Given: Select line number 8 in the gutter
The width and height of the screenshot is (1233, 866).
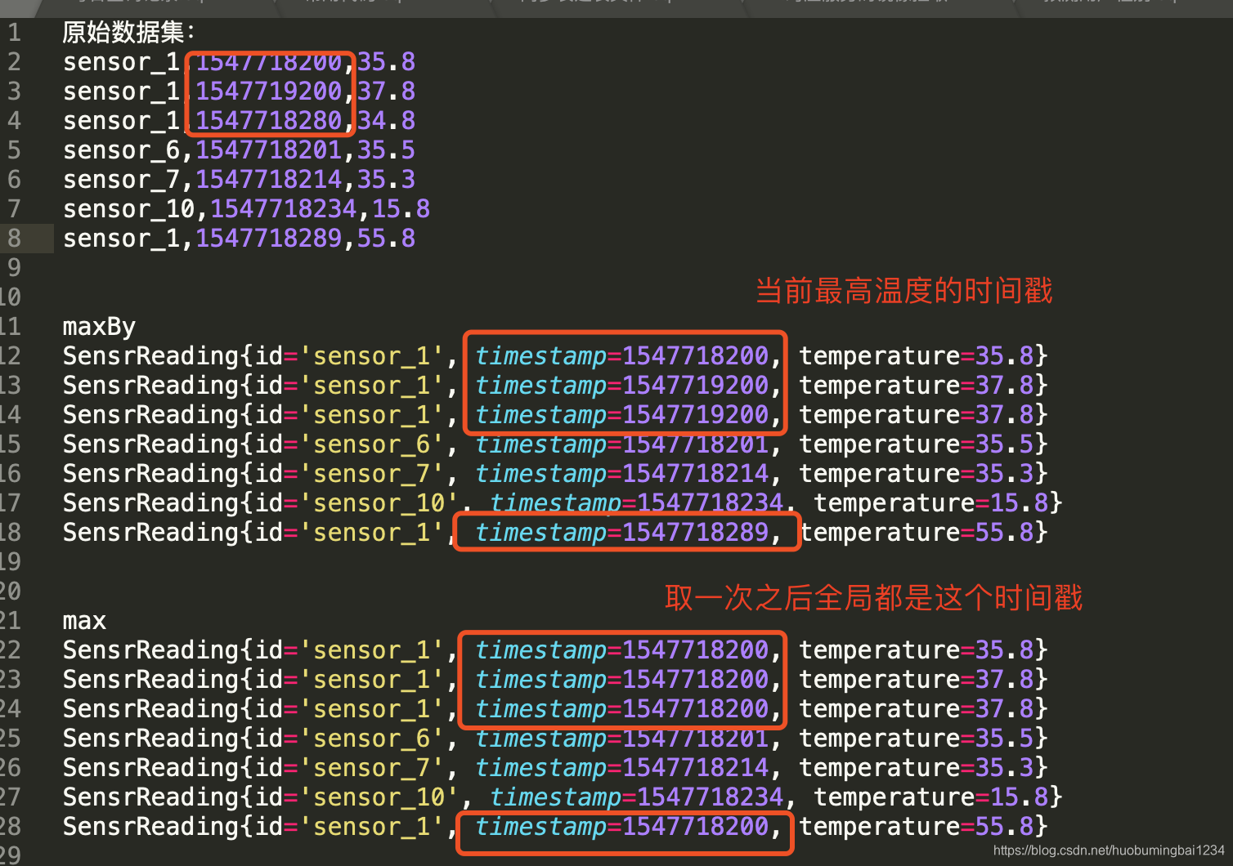Looking at the screenshot, I should [x=15, y=238].
